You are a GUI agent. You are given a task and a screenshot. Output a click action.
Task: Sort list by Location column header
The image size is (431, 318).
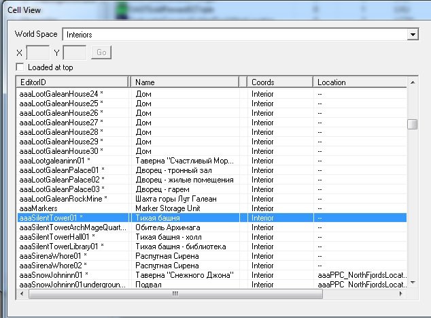359,82
